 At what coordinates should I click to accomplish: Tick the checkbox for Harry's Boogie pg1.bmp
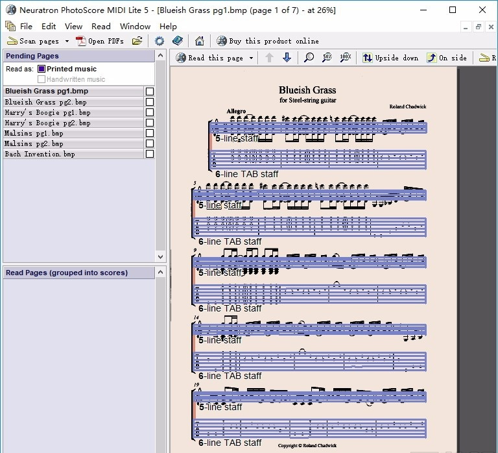150,112
